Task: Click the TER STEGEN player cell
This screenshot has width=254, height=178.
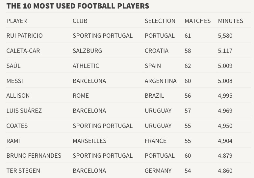Action: 23,171
